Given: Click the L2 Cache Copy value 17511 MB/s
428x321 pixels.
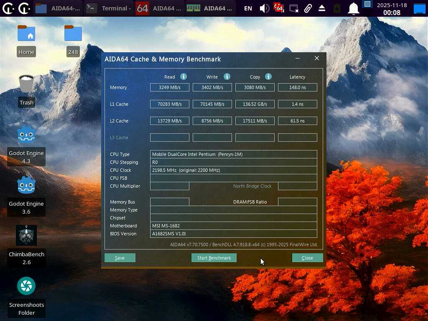Looking at the screenshot, I should (x=255, y=121).
